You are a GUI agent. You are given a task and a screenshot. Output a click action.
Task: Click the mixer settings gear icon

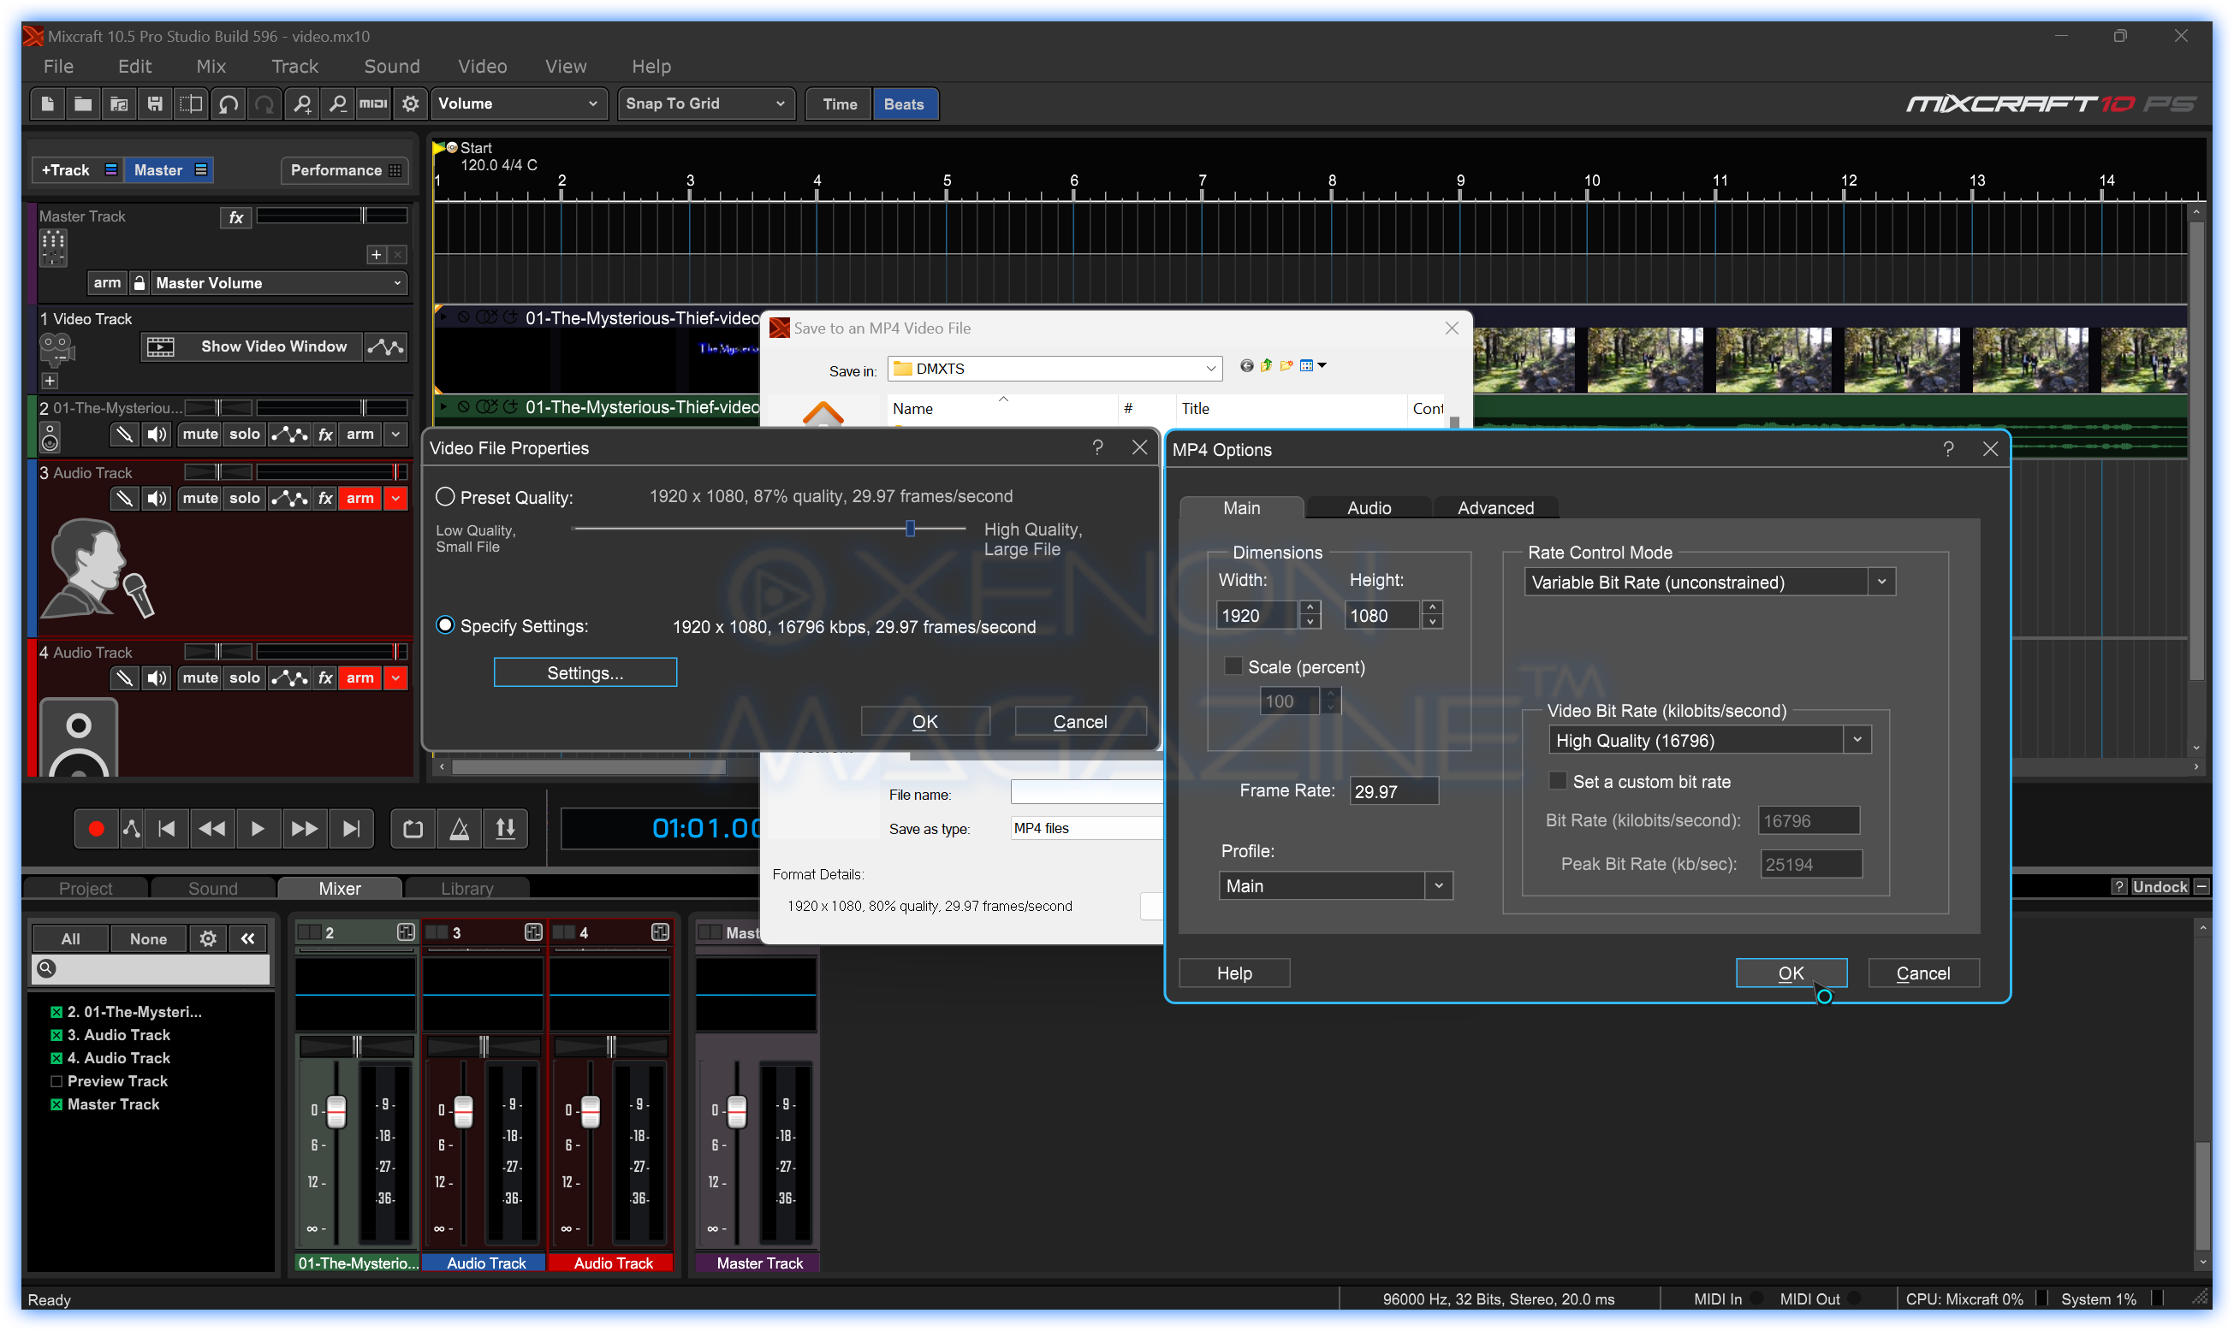207,939
